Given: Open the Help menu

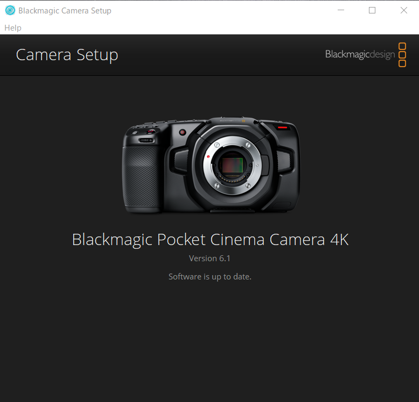Looking at the screenshot, I should 13,27.
